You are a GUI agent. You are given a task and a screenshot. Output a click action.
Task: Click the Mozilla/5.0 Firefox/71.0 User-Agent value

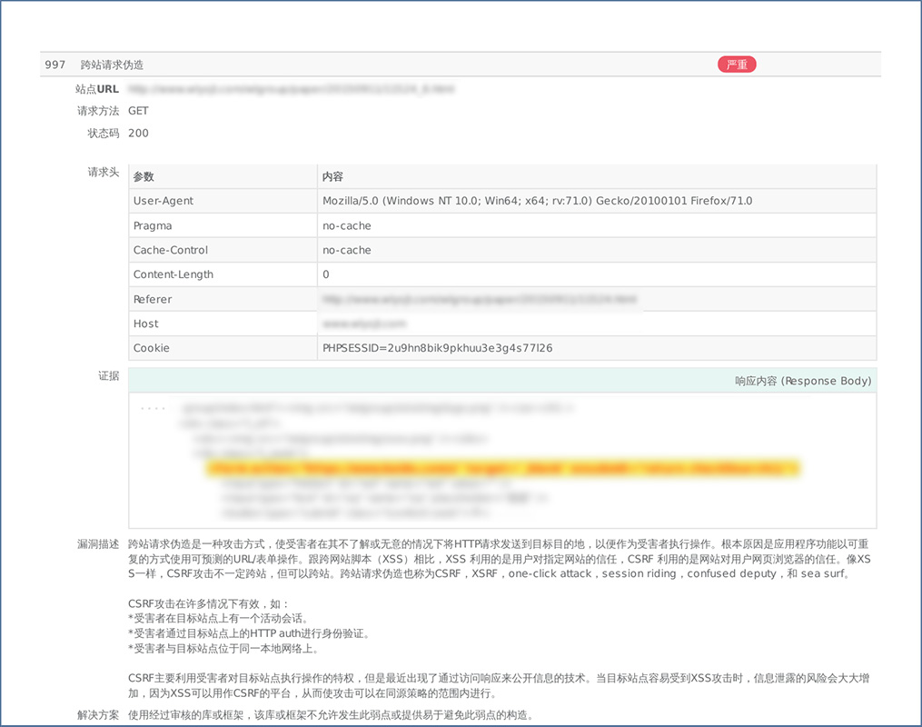[537, 201]
